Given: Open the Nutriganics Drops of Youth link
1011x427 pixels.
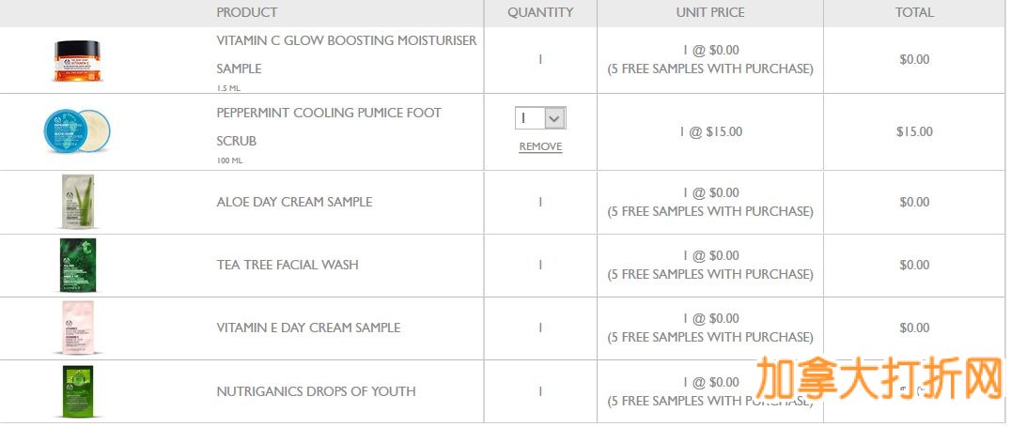Looking at the screenshot, I should click(x=316, y=391).
